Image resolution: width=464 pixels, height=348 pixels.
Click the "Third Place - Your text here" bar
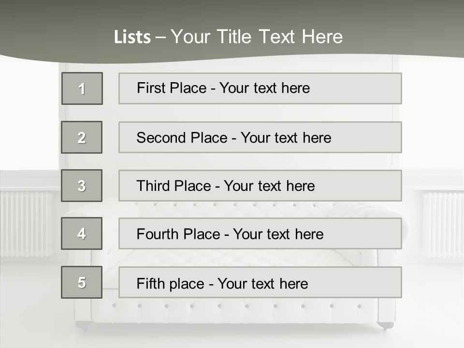tap(260, 186)
